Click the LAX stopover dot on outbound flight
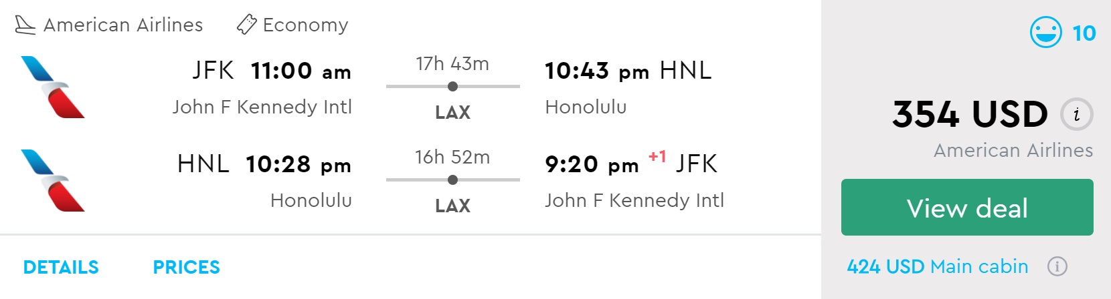 452,86
